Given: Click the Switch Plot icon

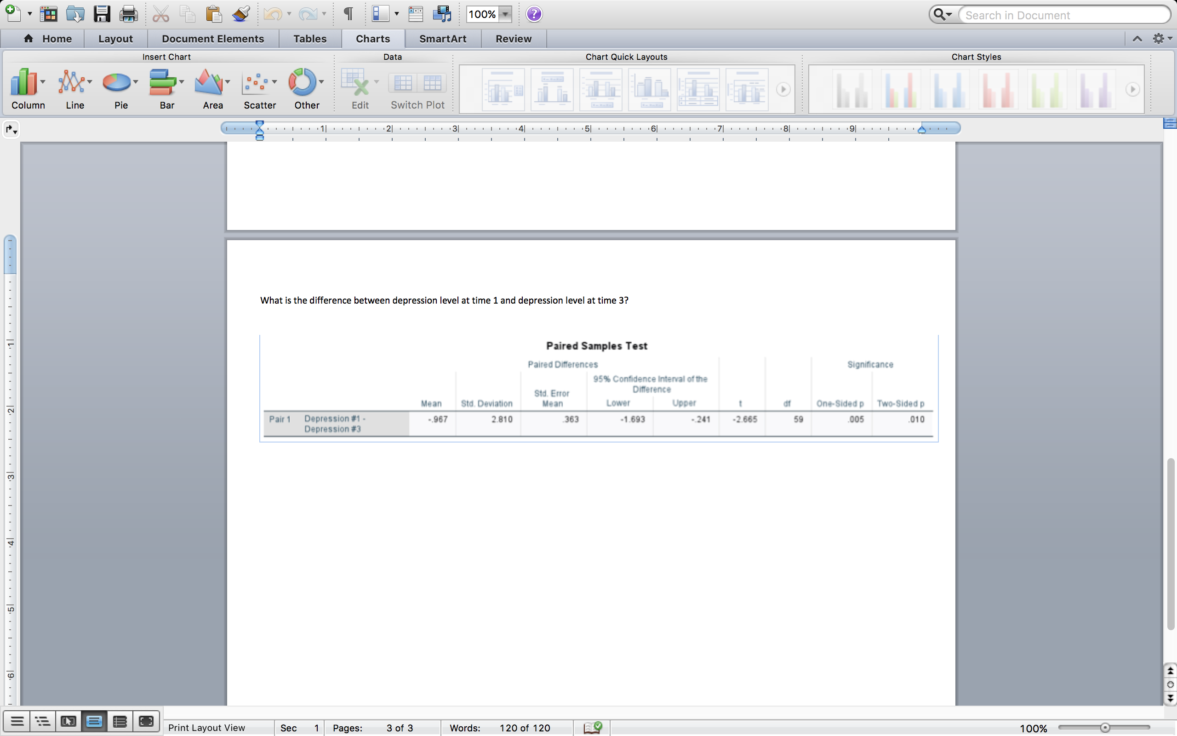Looking at the screenshot, I should pos(417,83).
